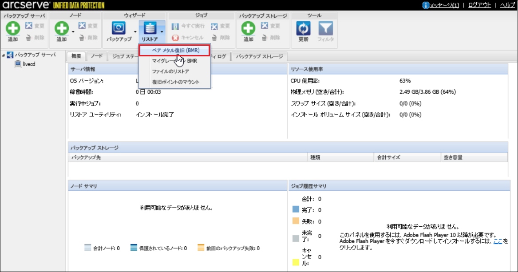518x272 pixels.
Task: Click the ログアウト link
Action: (x=479, y=5)
